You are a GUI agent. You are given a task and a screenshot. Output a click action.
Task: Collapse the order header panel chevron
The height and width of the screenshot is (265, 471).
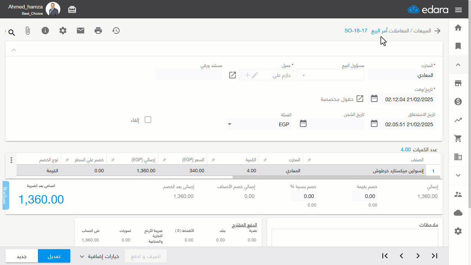click(x=14, y=50)
